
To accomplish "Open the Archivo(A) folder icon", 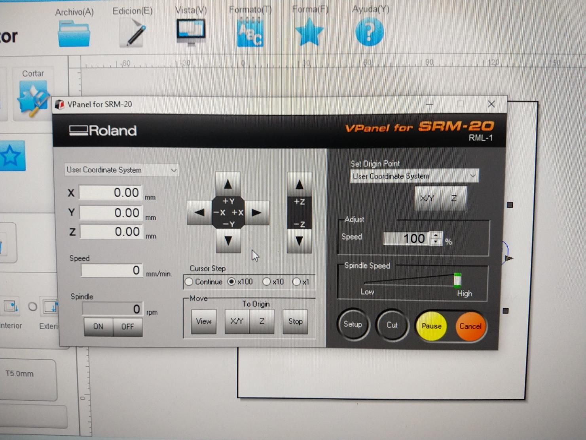I will pyautogui.click(x=74, y=34).
